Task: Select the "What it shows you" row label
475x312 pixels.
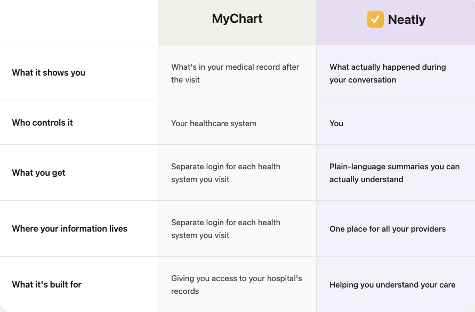Action: 49,73
